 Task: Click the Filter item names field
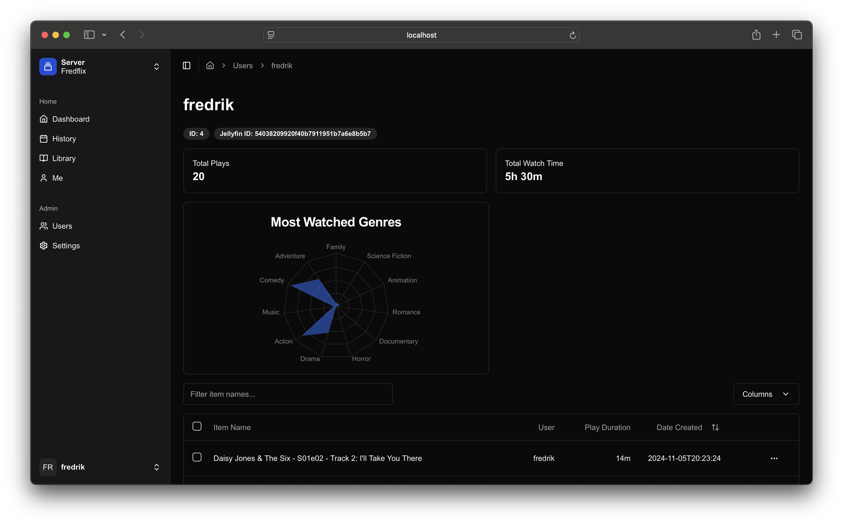pos(288,394)
